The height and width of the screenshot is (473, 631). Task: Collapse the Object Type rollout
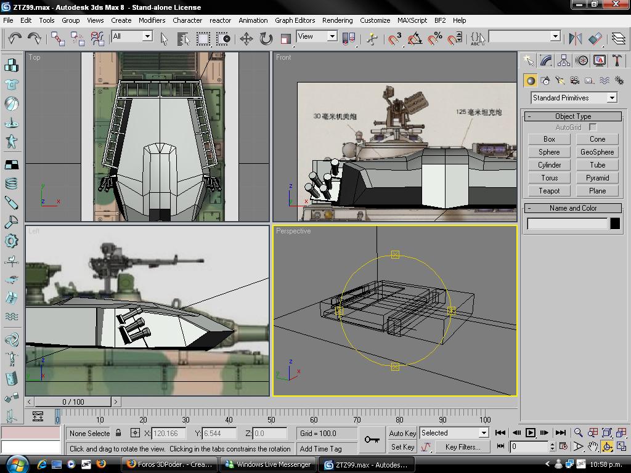(572, 116)
